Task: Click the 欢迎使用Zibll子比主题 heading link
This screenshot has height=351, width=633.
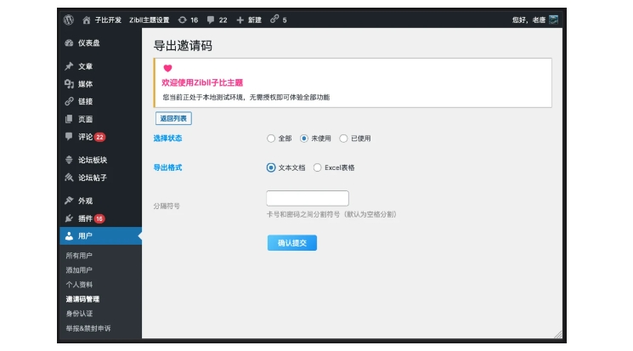Action: [202, 82]
